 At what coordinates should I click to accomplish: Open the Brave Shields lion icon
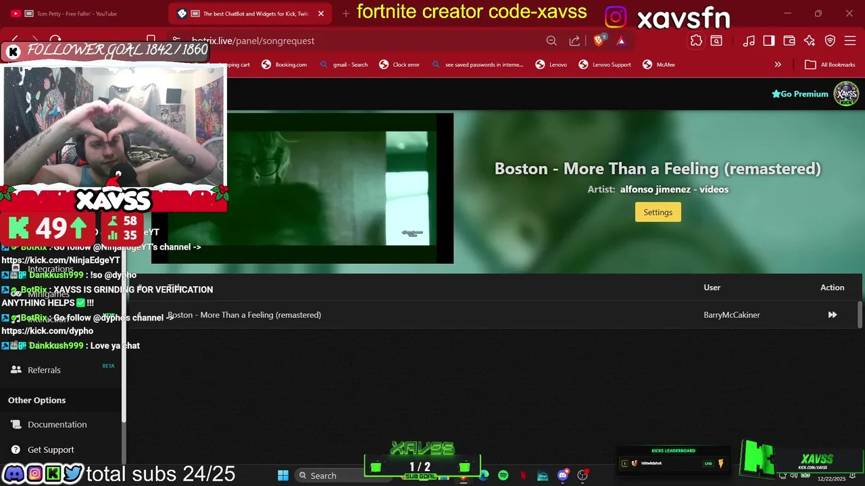tap(598, 40)
